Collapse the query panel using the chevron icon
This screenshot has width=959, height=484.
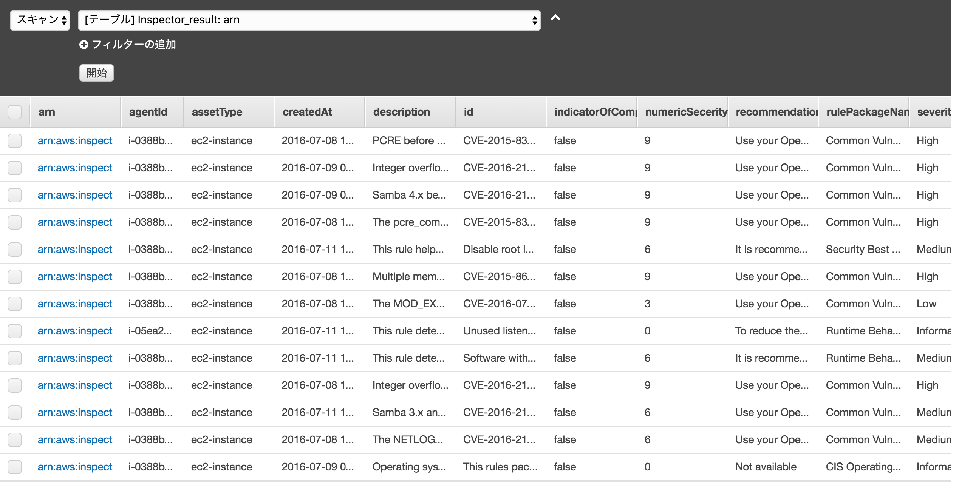click(555, 18)
